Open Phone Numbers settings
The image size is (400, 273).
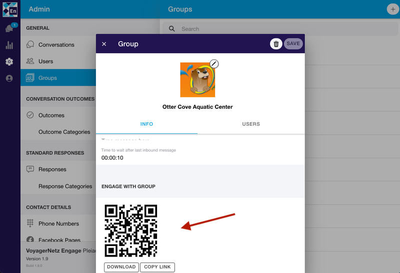click(58, 223)
